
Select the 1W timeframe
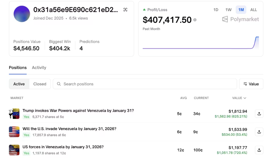point(228,10)
